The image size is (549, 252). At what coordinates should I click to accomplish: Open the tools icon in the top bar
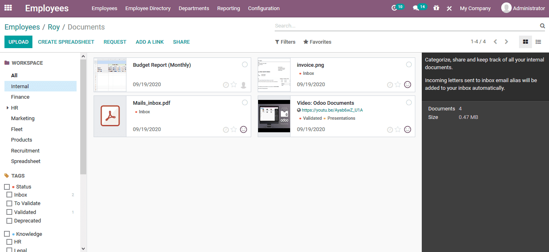click(449, 8)
